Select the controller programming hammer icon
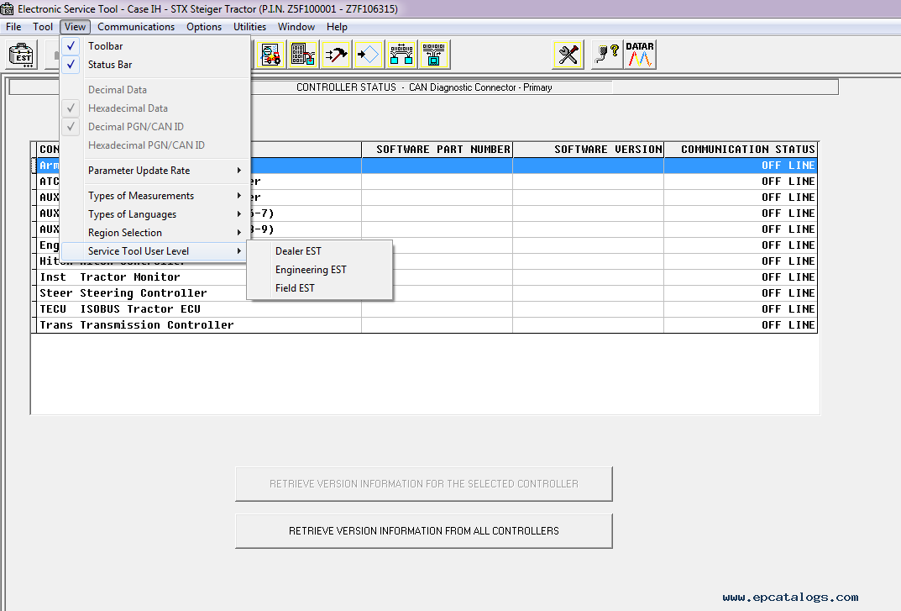Image resolution: width=901 pixels, height=611 pixels. point(336,54)
